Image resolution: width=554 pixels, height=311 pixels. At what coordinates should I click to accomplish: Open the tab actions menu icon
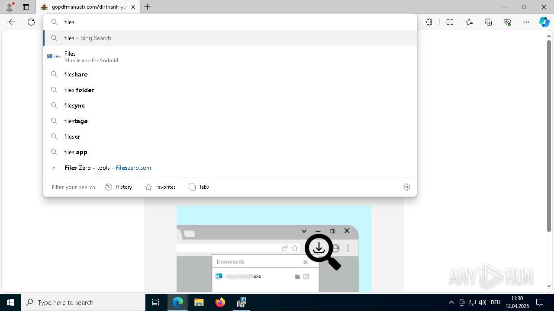pos(26,7)
